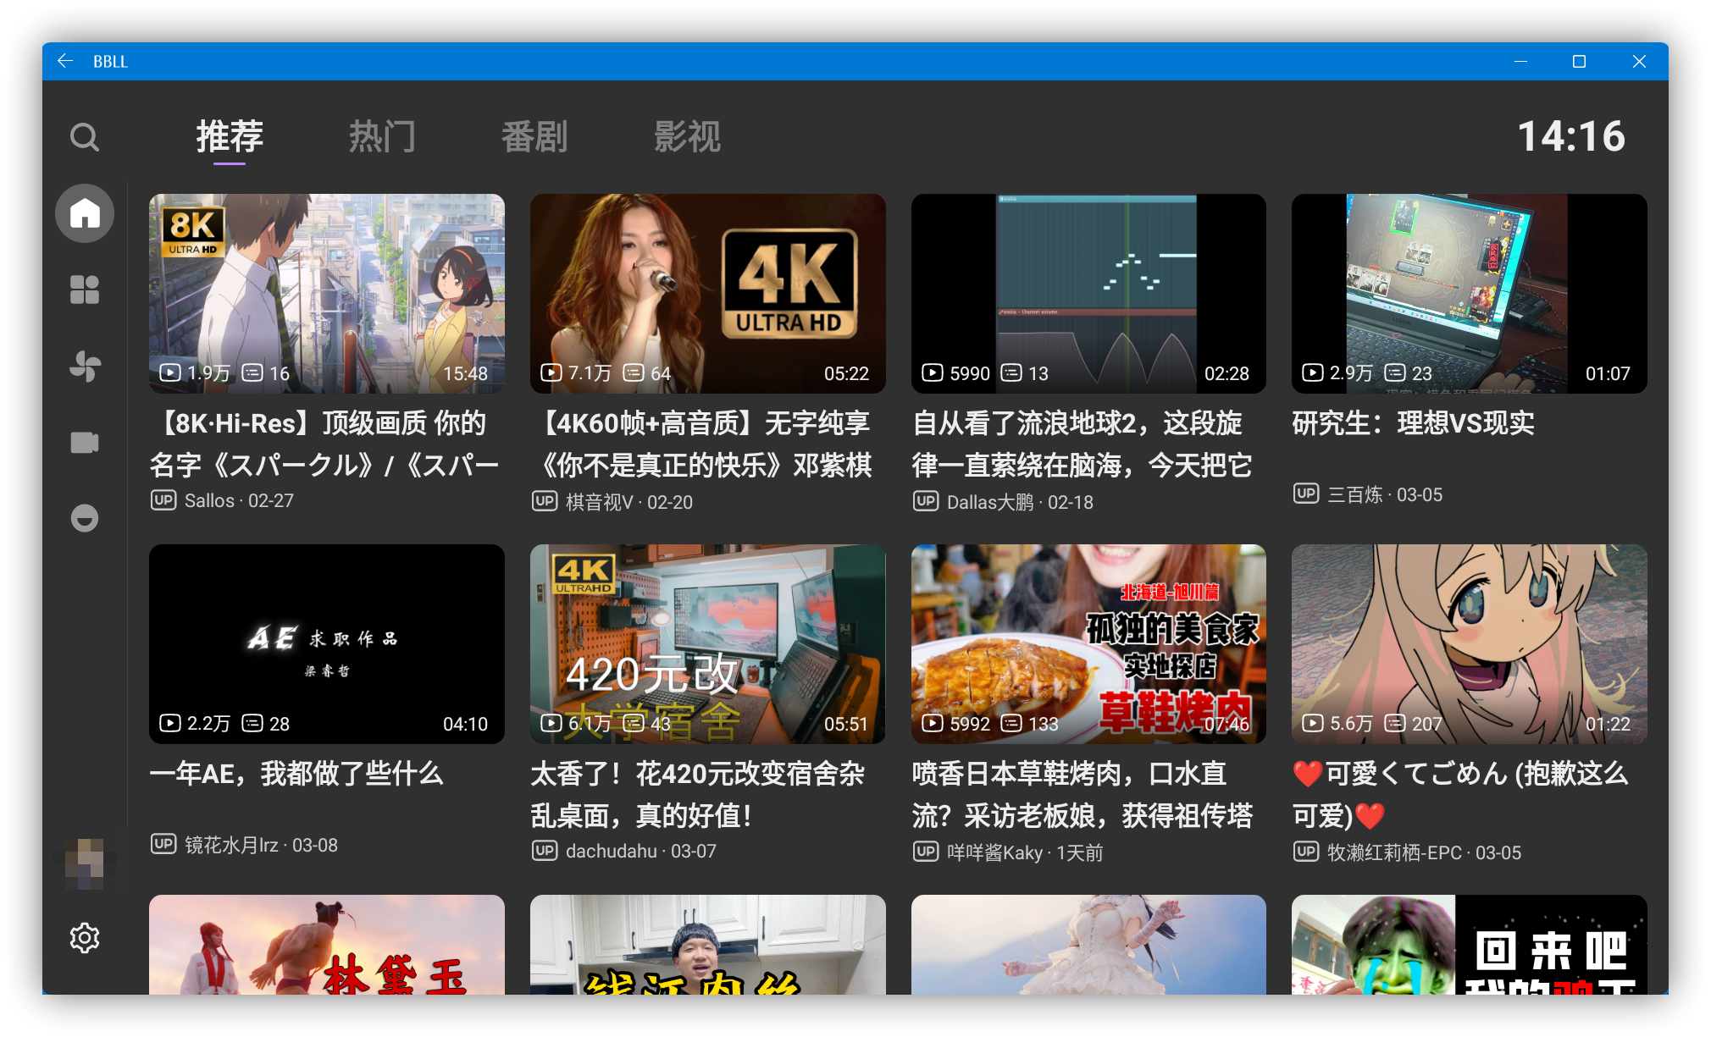Switch to the 番剧 tab

pyautogui.click(x=534, y=136)
